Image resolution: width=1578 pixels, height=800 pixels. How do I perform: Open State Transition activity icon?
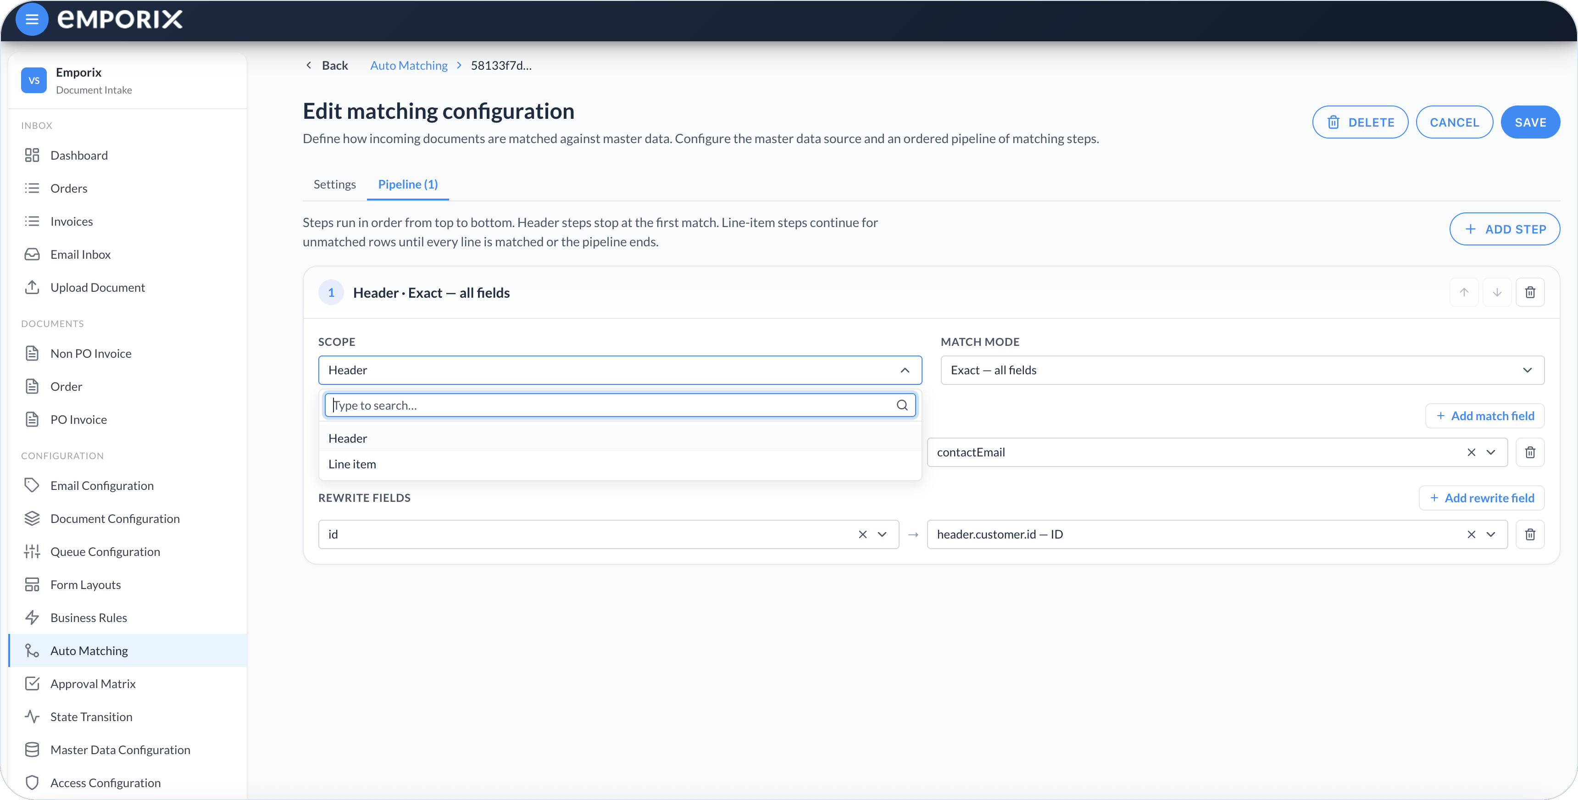coord(32,717)
